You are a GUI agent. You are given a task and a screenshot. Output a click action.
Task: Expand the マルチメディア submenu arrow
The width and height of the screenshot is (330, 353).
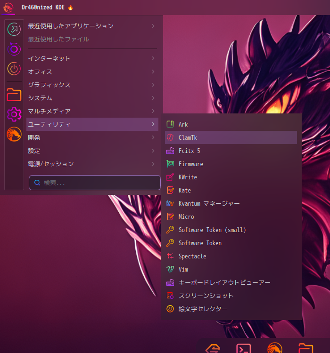(153, 111)
